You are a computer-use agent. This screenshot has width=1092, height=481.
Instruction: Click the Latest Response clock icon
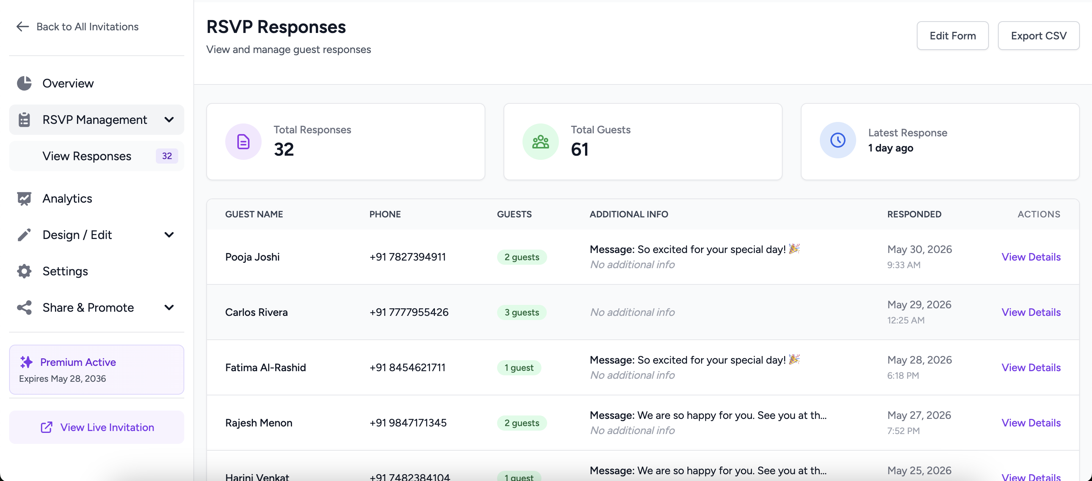point(838,140)
